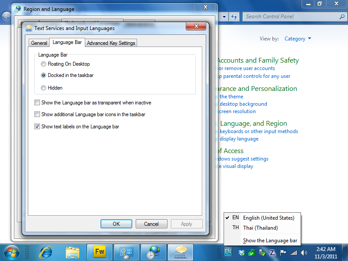Open address bar history dropdown arrow
Viewport: 348px width, 261px height.
point(224,17)
